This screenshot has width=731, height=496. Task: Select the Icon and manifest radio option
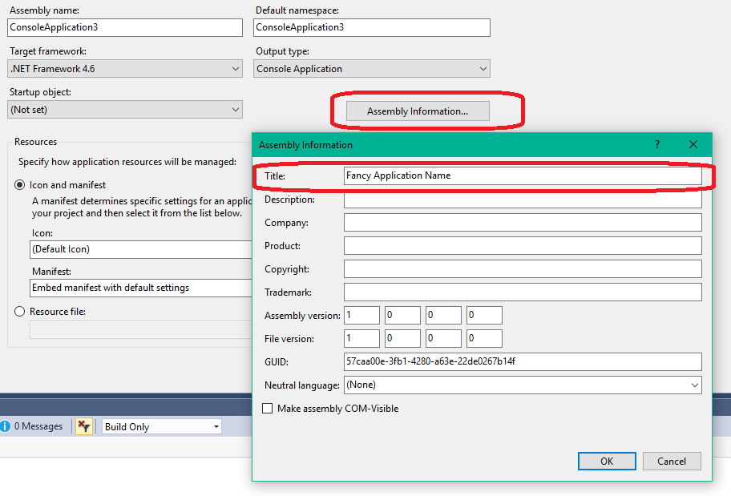pos(20,185)
